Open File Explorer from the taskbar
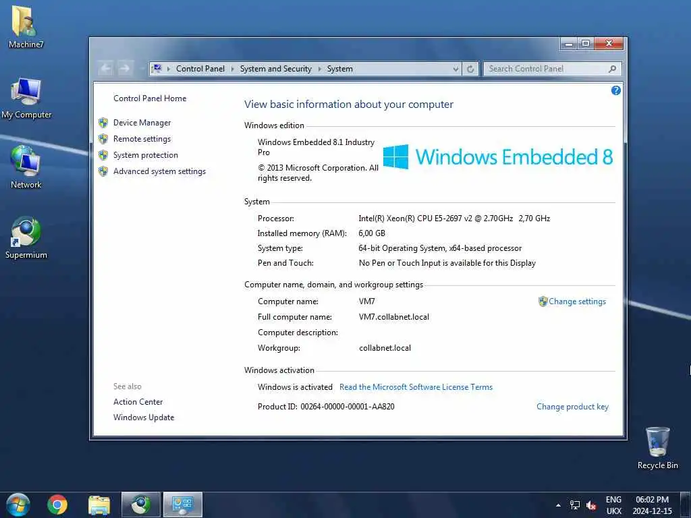691x518 pixels. (x=99, y=505)
